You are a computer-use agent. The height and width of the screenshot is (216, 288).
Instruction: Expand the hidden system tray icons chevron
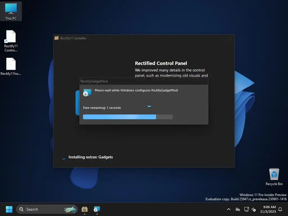pyautogui.click(x=229, y=209)
